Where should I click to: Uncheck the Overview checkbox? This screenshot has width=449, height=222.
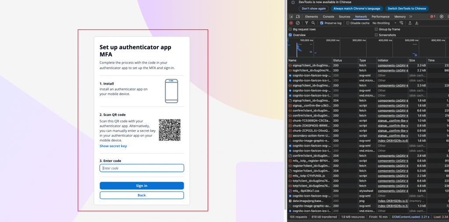pos(290,35)
